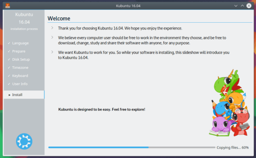Go to the Keyboard step

pos(20,76)
